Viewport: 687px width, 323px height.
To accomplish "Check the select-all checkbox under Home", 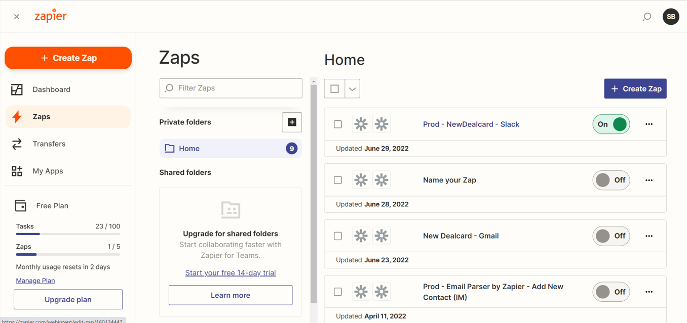I will [x=334, y=89].
